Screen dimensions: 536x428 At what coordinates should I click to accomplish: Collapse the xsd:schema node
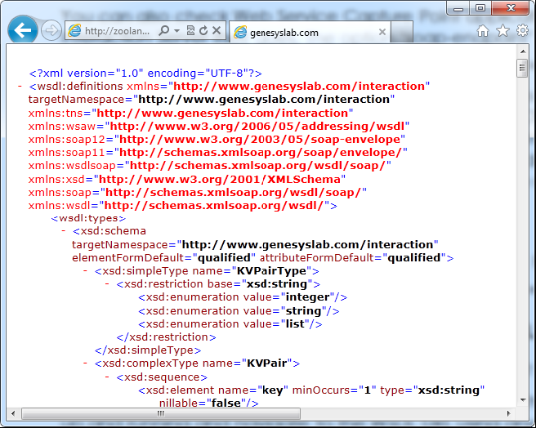click(64, 231)
